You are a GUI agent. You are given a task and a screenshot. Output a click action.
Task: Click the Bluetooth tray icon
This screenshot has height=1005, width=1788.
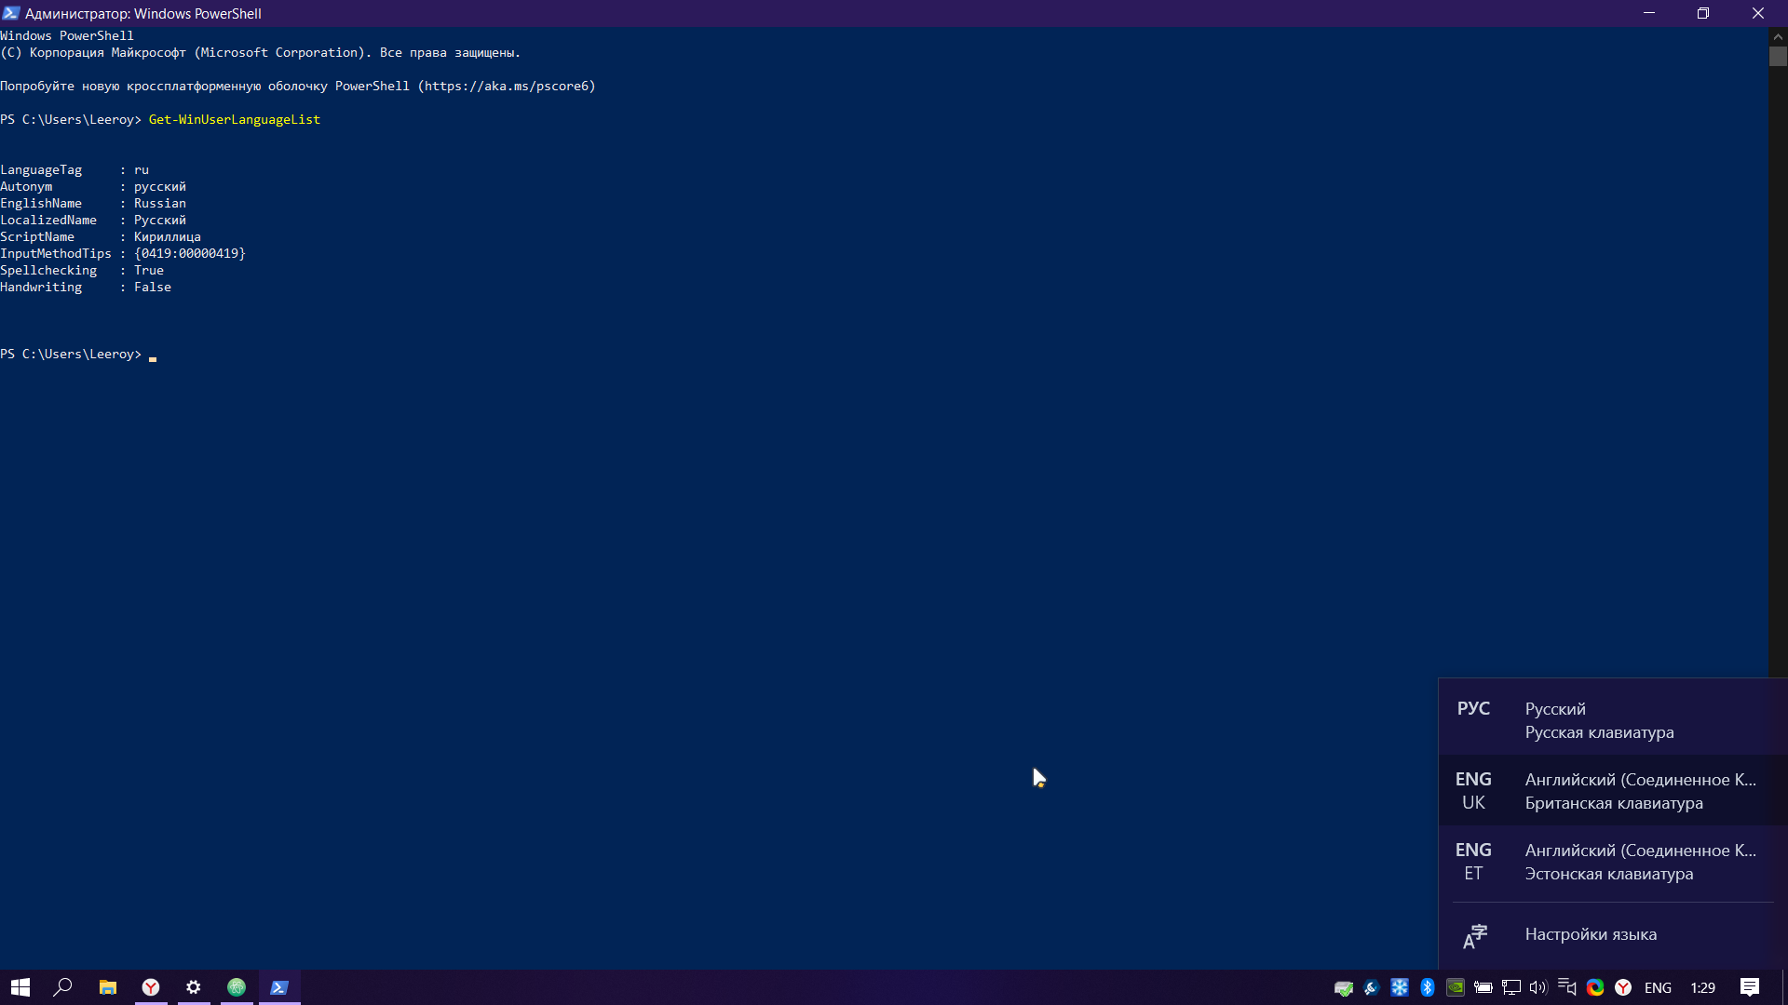(x=1427, y=988)
